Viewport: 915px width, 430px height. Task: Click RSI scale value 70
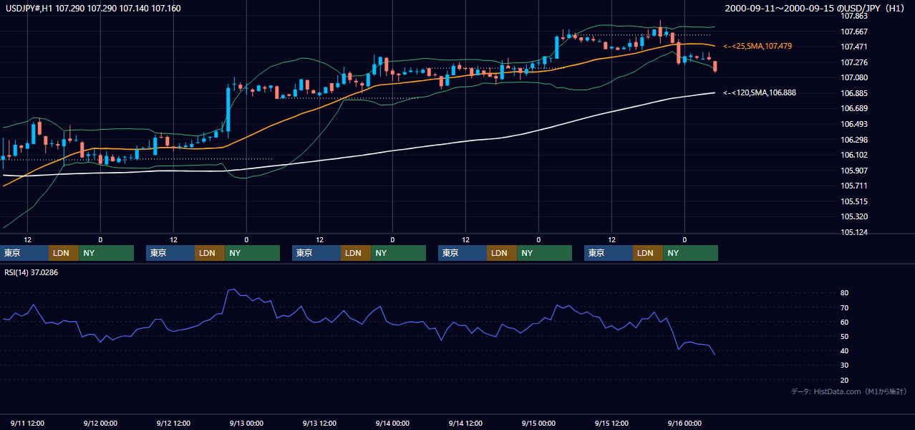pos(845,307)
